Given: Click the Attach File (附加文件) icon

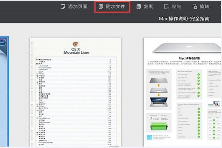Looking at the screenshot, I should coord(101,6).
